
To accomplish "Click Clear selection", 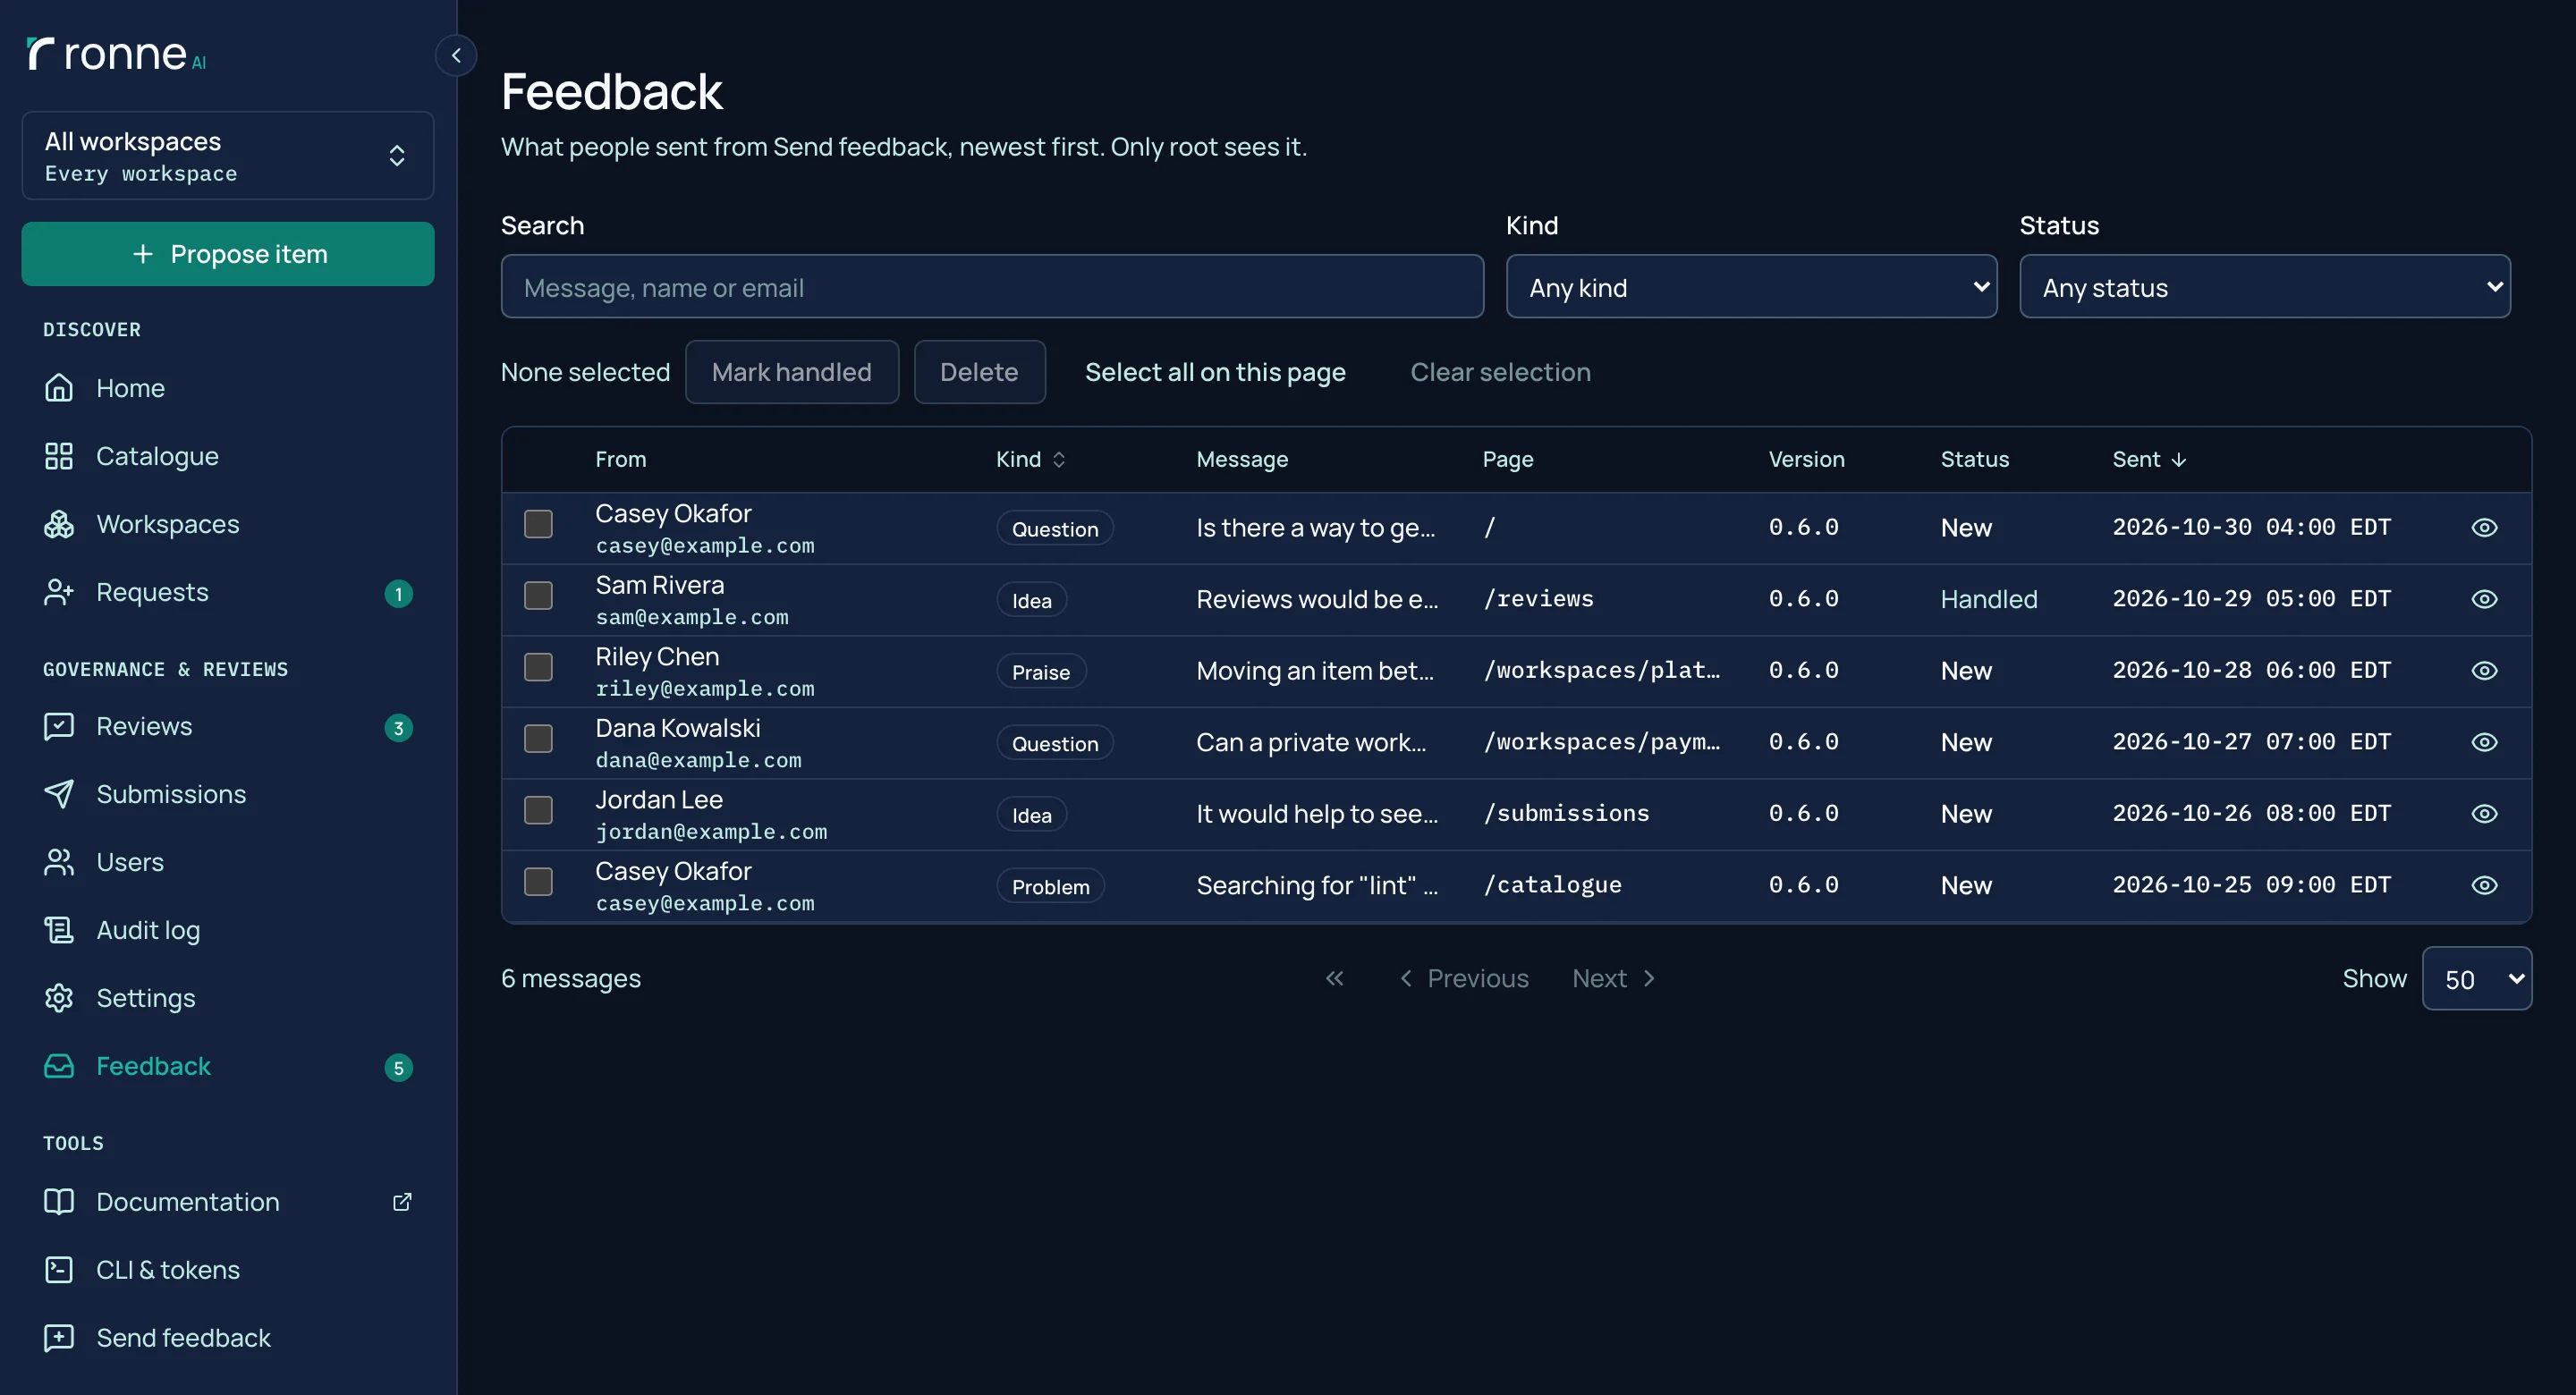I will tap(1500, 372).
